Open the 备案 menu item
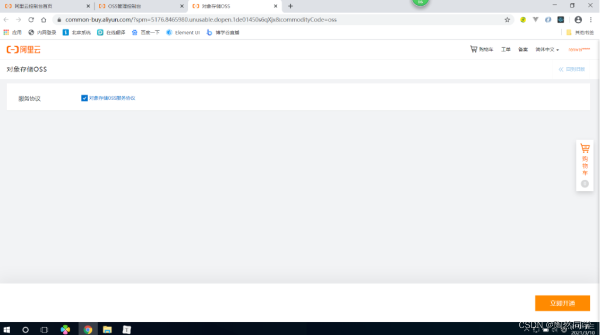 pos(522,49)
